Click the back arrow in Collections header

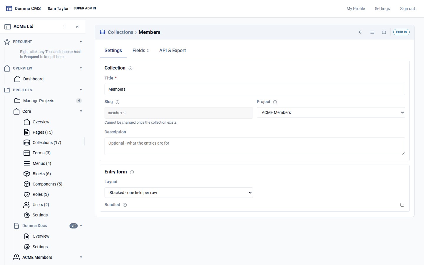[360, 32]
